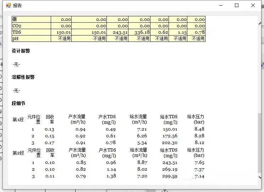264x192 pixels.
Task: Maximize the 报告 window
Action: [x=237, y=6]
